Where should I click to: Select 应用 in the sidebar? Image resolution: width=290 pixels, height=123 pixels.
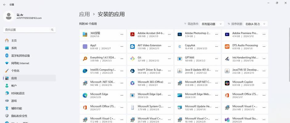(x=29, y=78)
